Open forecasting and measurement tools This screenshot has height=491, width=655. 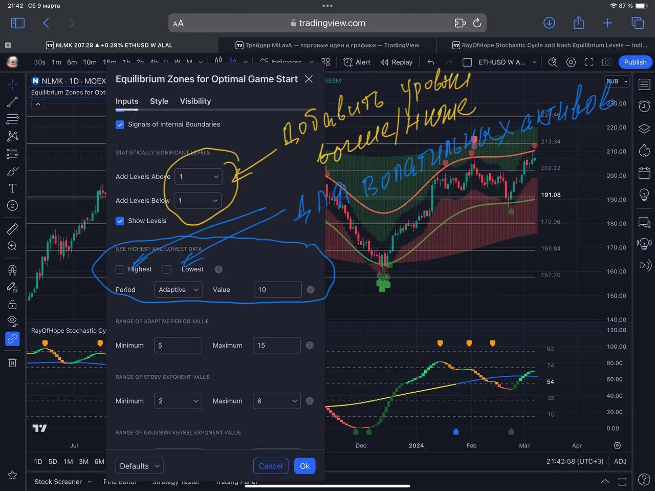(13, 154)
